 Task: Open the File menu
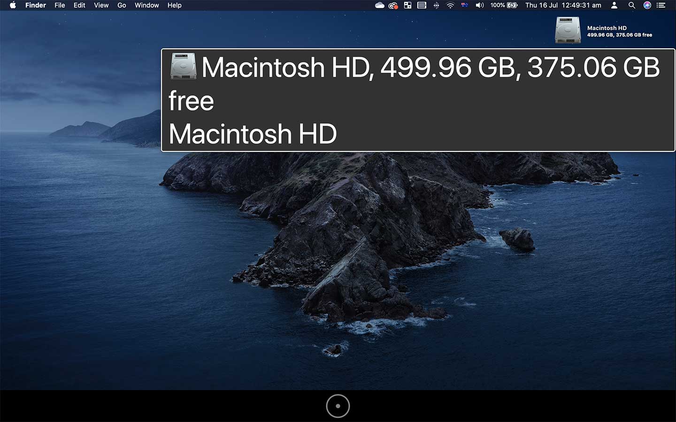[60, 5]
